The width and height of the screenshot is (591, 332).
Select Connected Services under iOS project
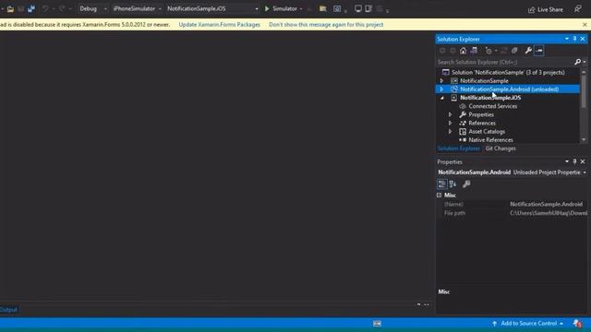click(x=492, y=106)
